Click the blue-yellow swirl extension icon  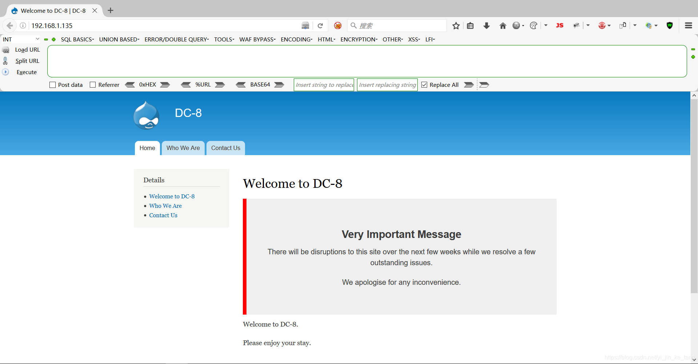(x=649, y=25)
